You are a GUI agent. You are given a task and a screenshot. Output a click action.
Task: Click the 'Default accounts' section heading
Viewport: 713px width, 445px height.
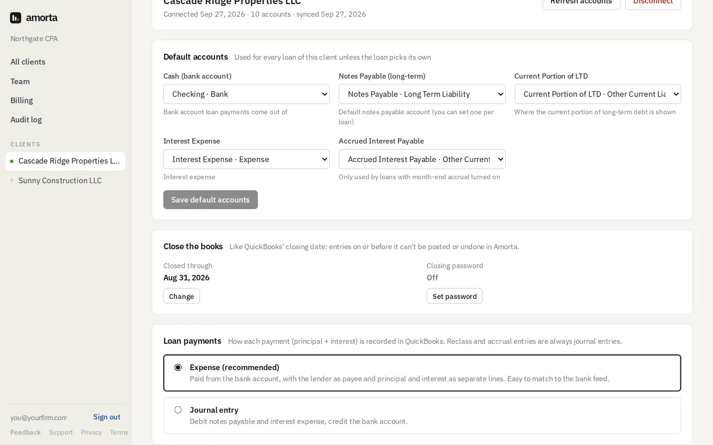196,57
